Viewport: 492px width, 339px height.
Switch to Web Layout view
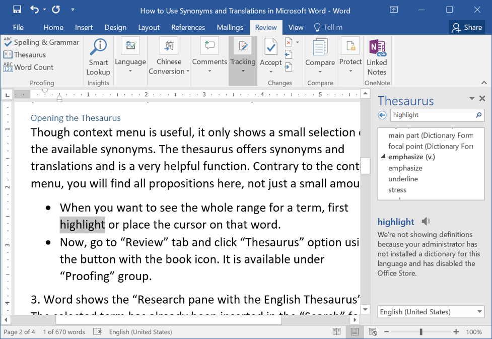(x=373, y=332)
